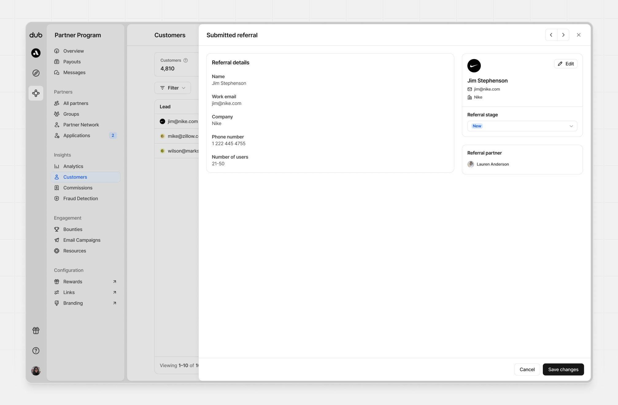Open the help question mark icon
Screen dimensions: 618x405
[x=36, y=351]
